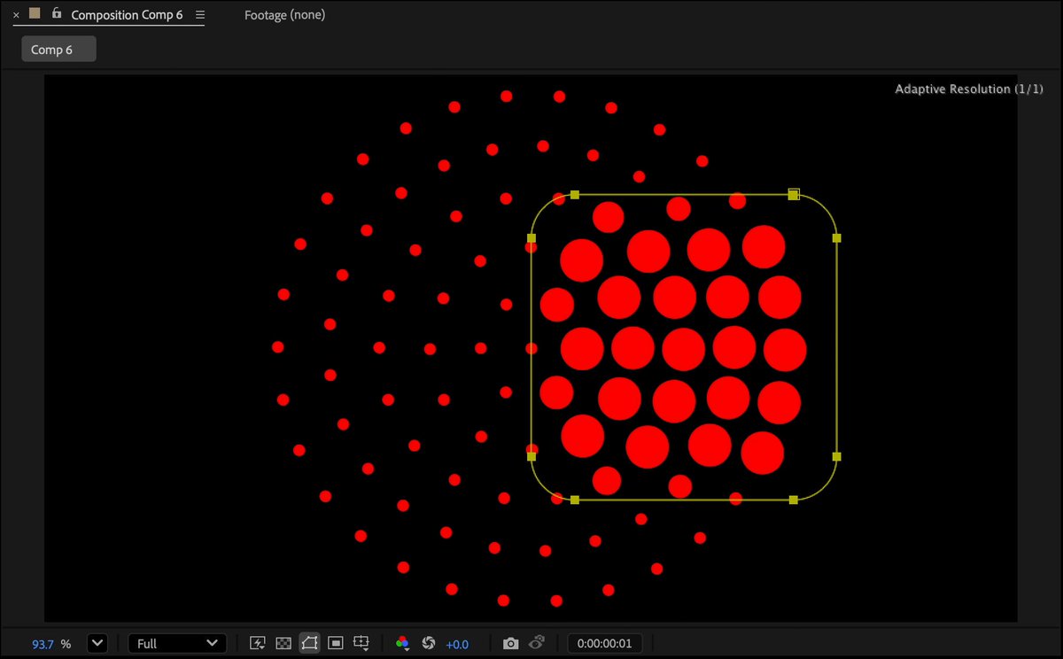Click the 0:00:00:01 current time display
1063x659 pixels.
coord(605,644)
